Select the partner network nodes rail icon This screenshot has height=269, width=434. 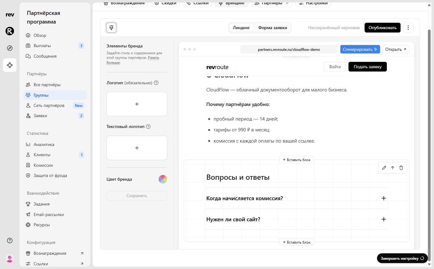tap(10, 65)
